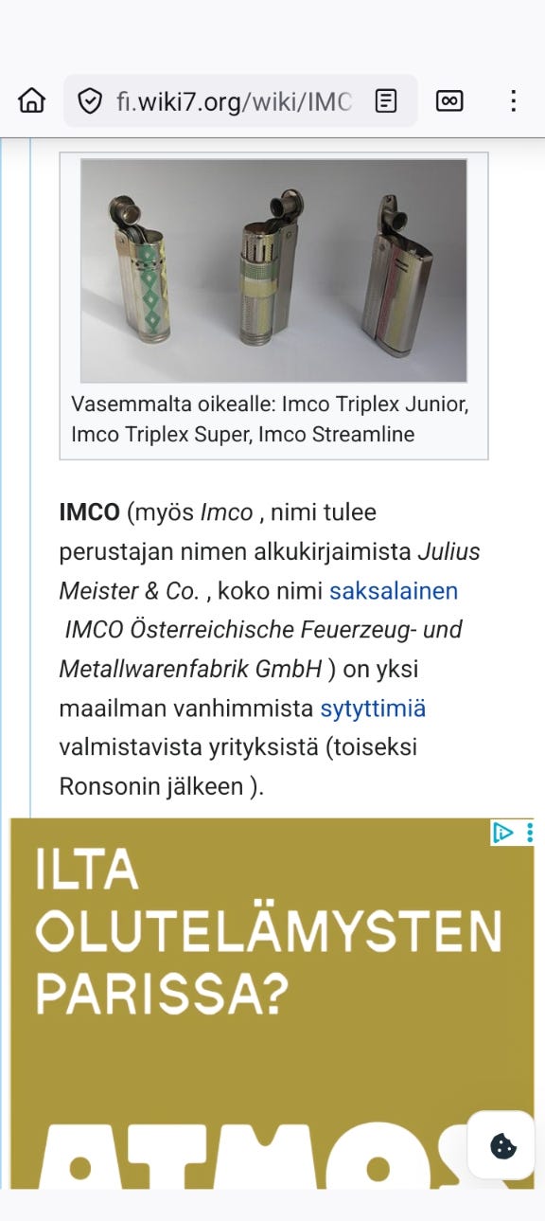545x1221 pixels.
Task: Open the browser home screen via home icon
Action: (x=31, y=100)
